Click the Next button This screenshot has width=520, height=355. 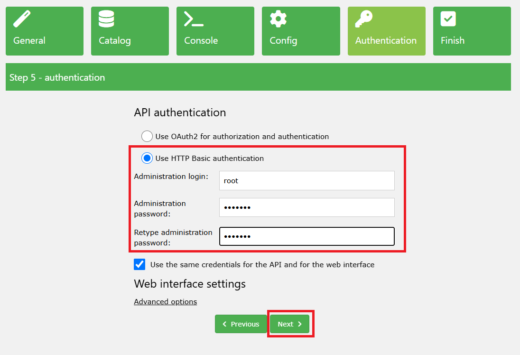289,324
